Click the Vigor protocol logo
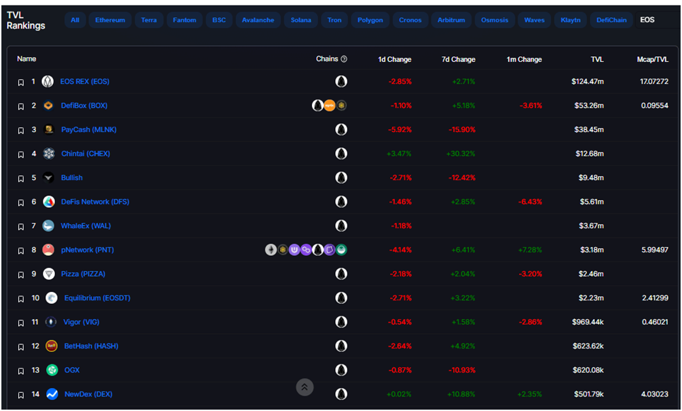The height and width of the screenshot is (411, 682). (x=52, y=322)
